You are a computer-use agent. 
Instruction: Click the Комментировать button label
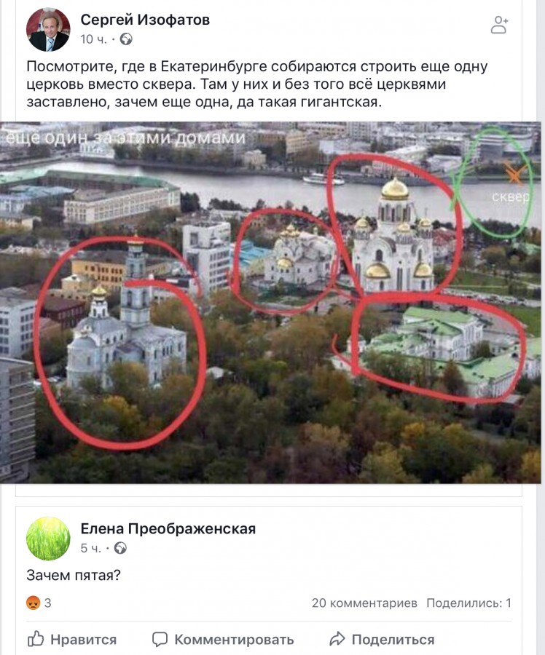coord(234,640)
